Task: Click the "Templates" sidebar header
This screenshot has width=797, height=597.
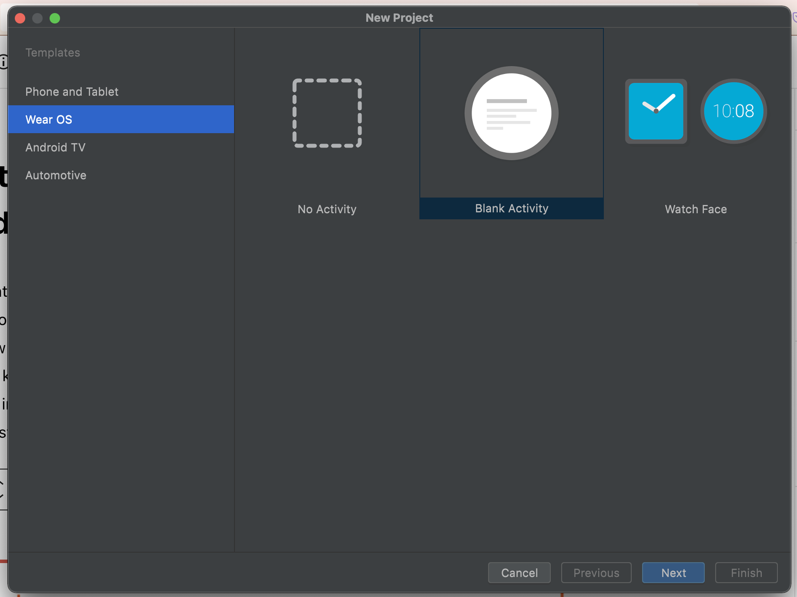Action: pos(53,53)
